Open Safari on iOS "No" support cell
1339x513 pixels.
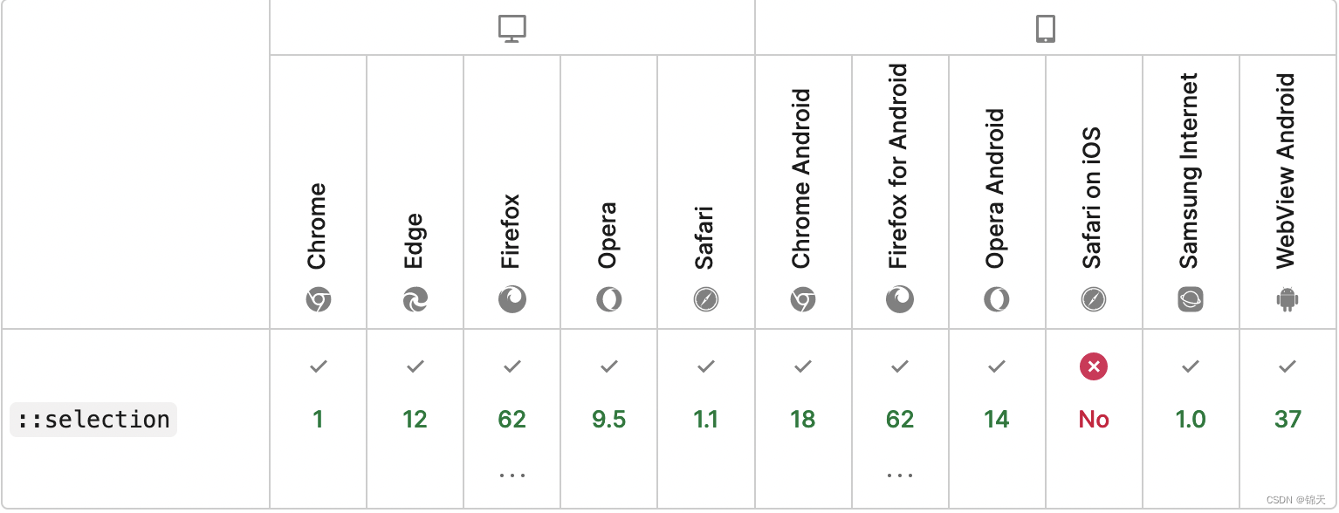1094,419
